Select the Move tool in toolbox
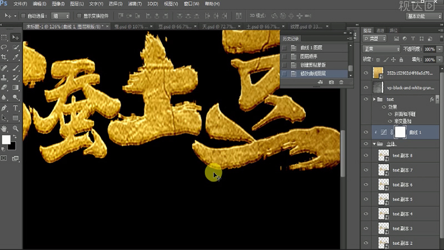Image resolution: width=444 pixels, height=250 pixels. [16, 37]
